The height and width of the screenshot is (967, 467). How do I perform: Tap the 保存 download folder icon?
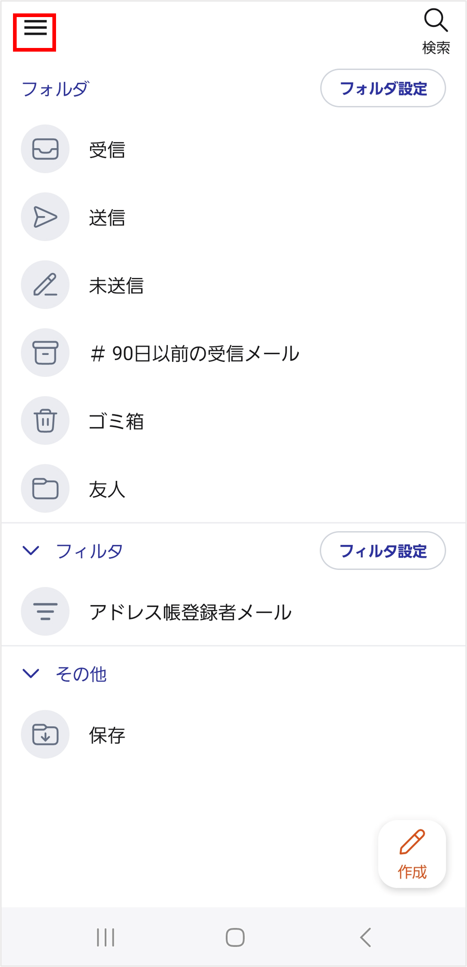[x=45, y=734]
